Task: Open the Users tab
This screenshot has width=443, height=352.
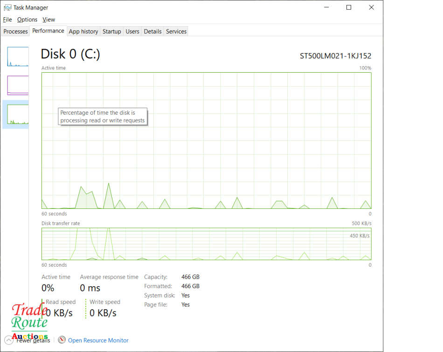Action: [x=132, y=31]
